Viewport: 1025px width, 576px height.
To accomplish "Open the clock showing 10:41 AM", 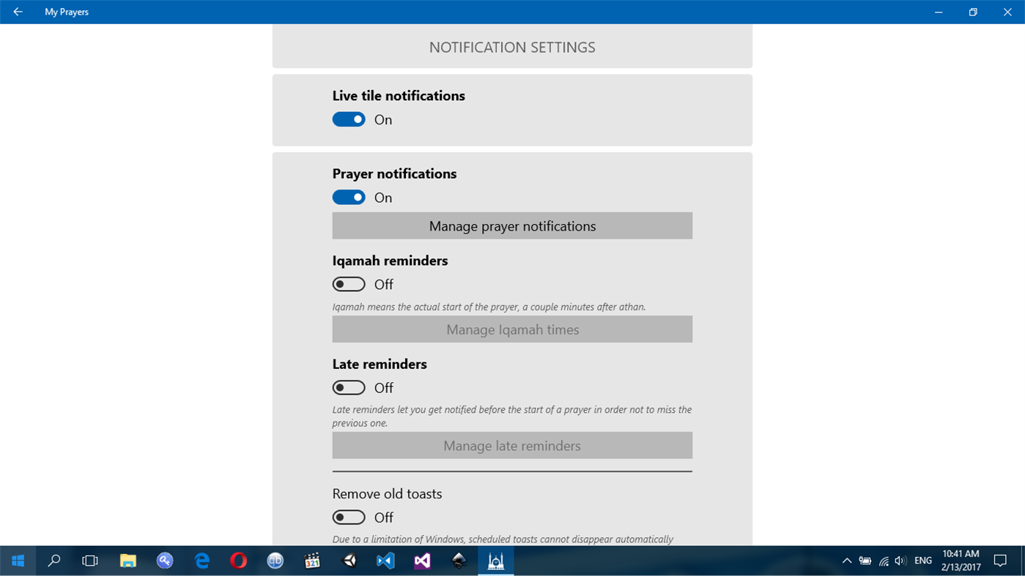I will [x=961, y=561].
